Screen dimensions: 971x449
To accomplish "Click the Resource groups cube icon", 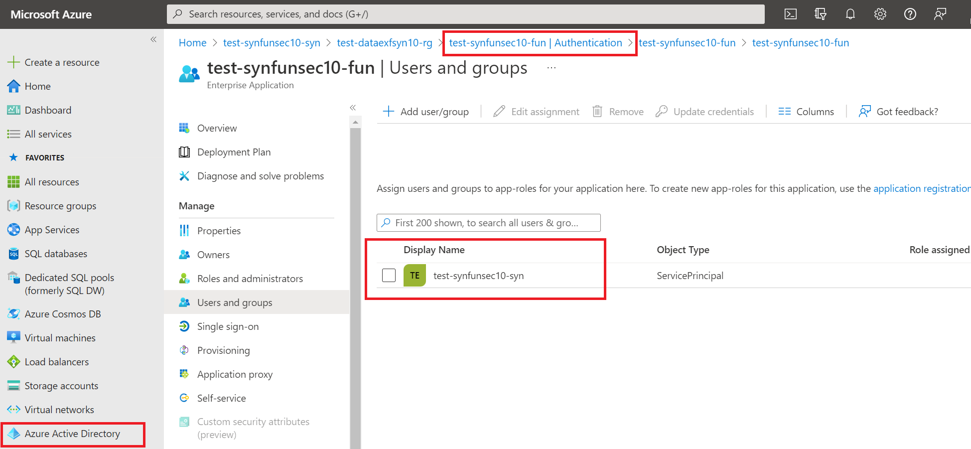I will pos(13,206).
